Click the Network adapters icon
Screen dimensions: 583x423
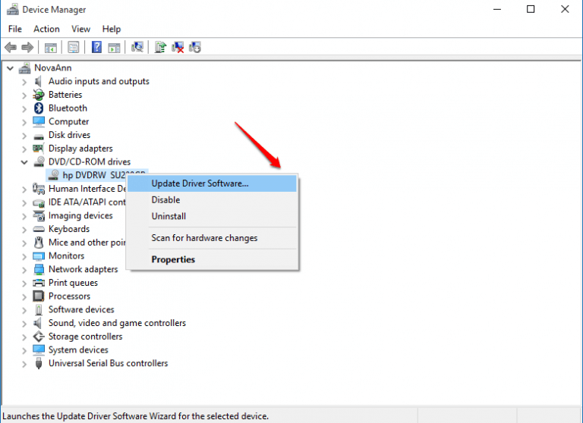click(38, 269)
